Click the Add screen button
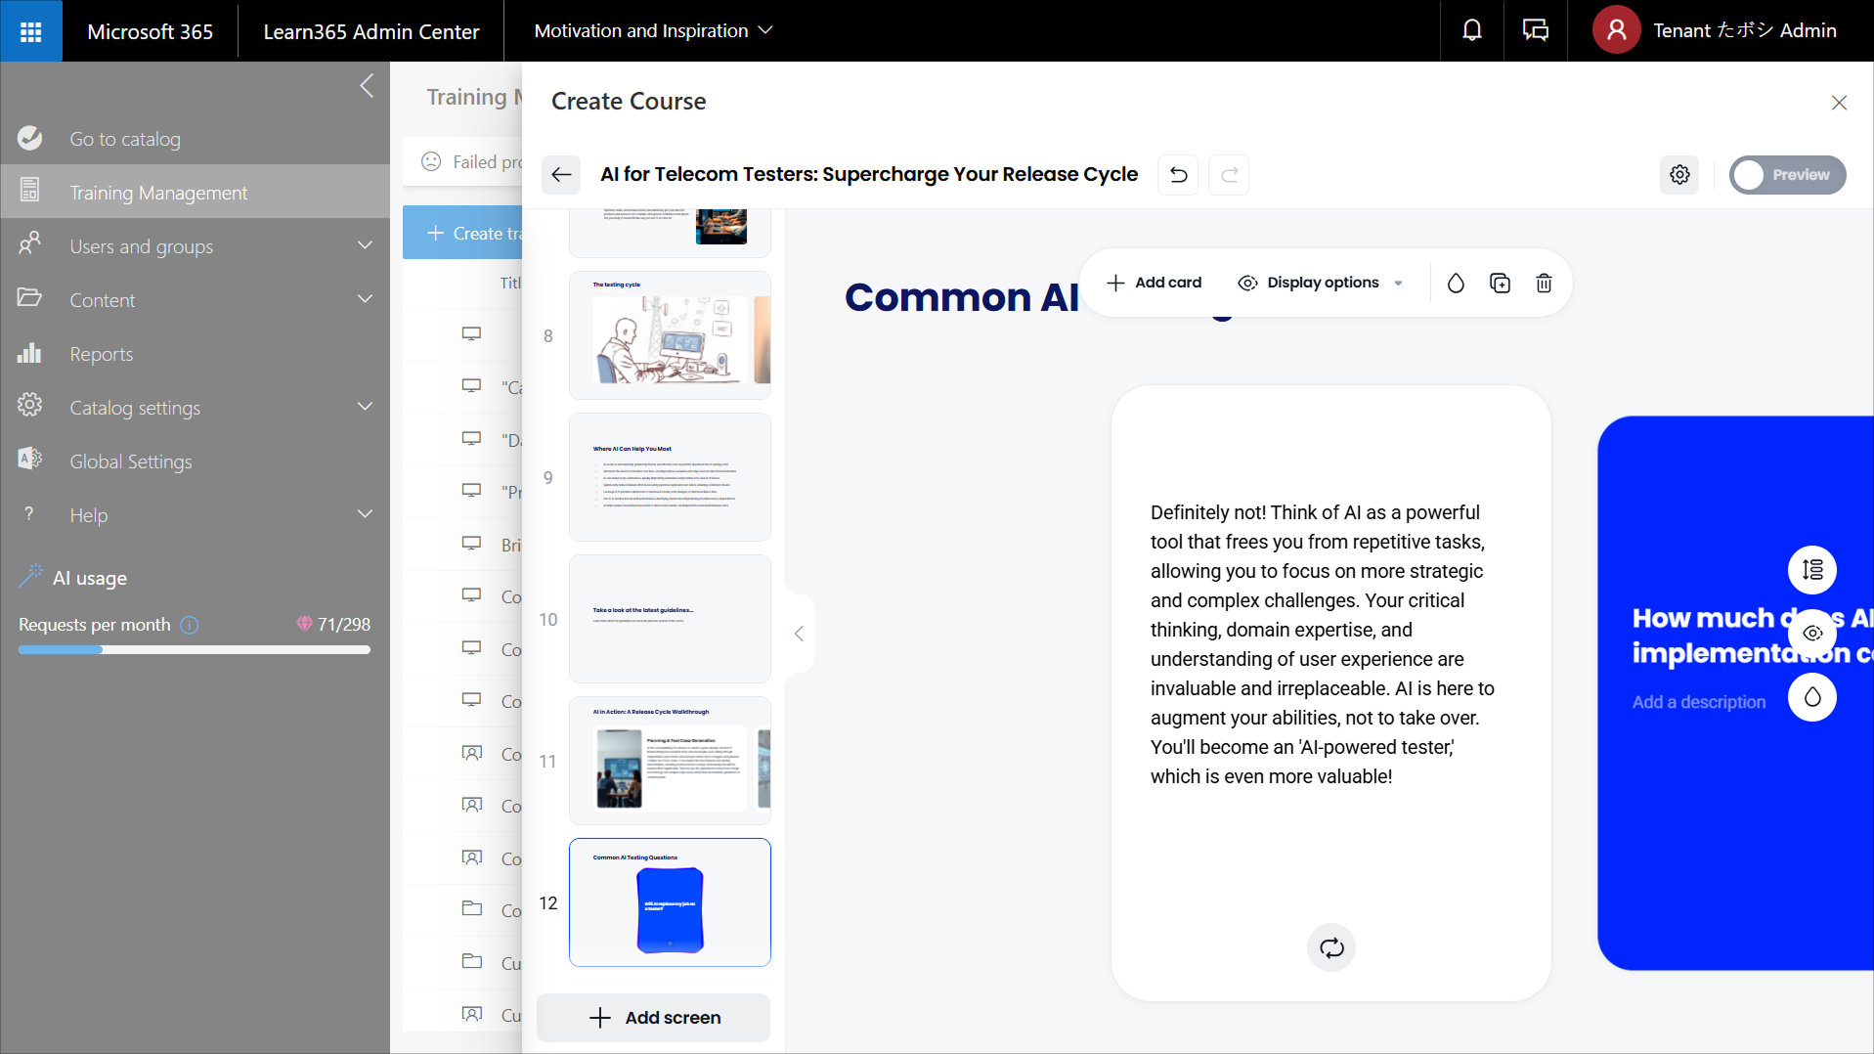This screenshot has width=1874, height=1054. [654, 1018]
